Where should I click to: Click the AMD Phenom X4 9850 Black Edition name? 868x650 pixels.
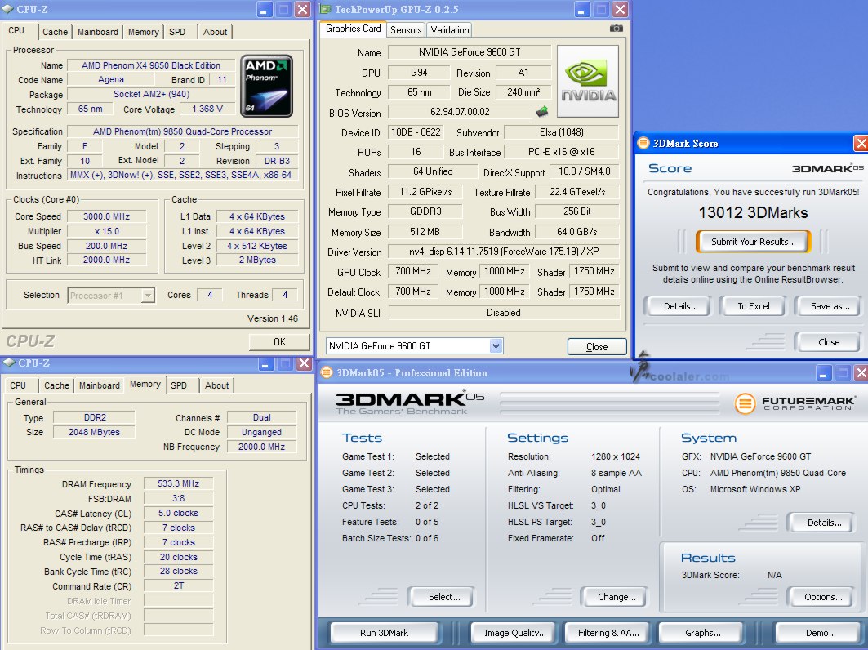(150, 65)
